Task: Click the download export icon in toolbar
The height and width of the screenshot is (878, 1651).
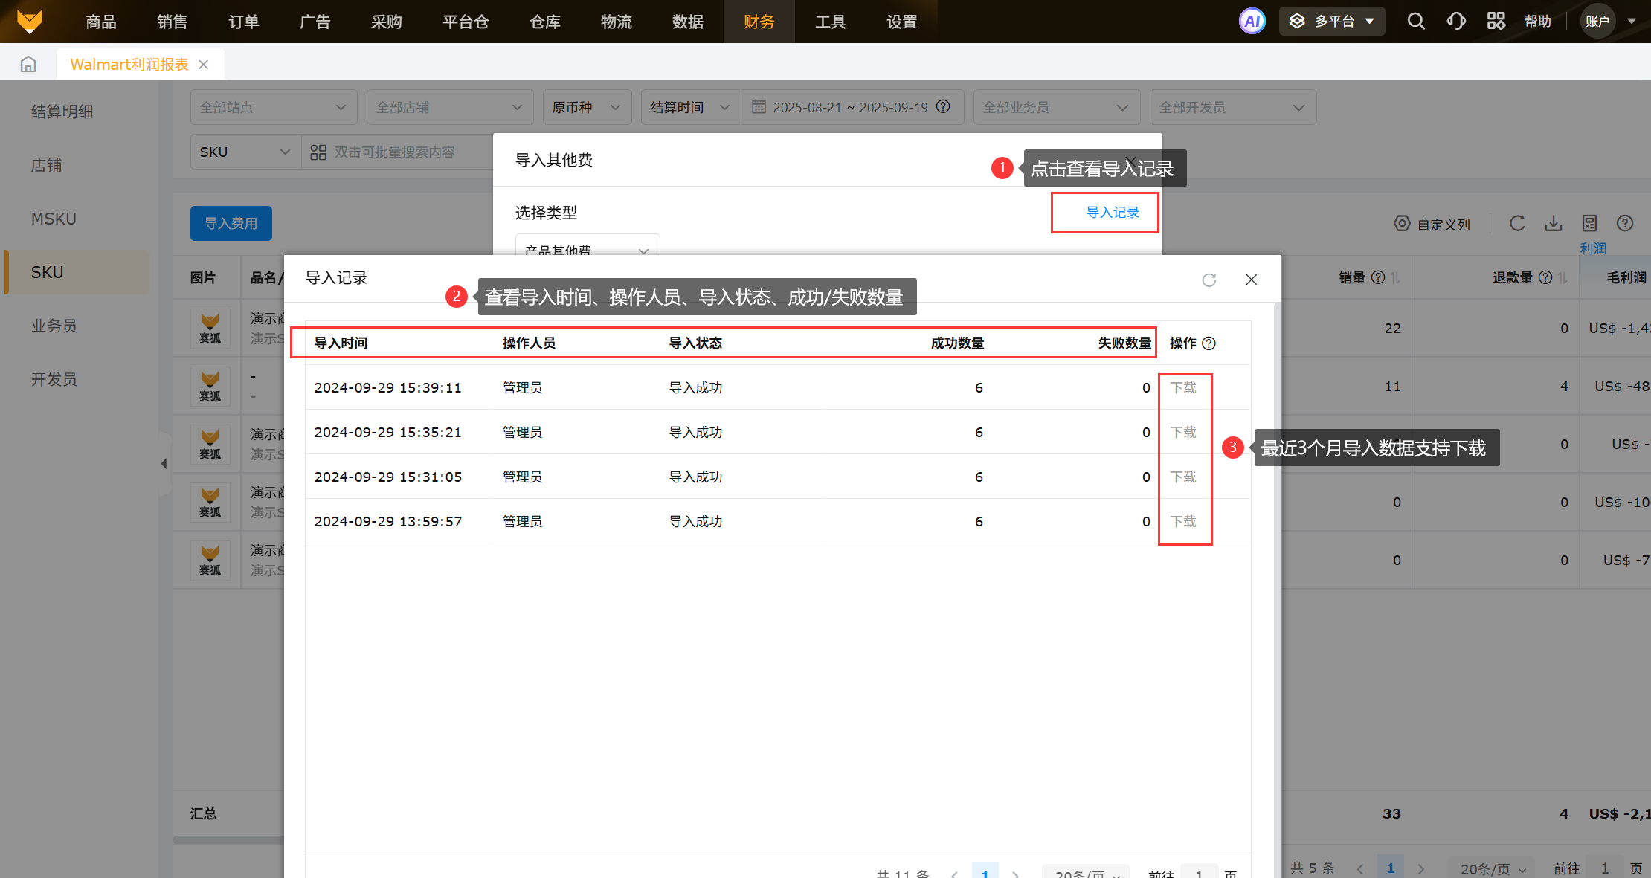Action: [1554, 223]
